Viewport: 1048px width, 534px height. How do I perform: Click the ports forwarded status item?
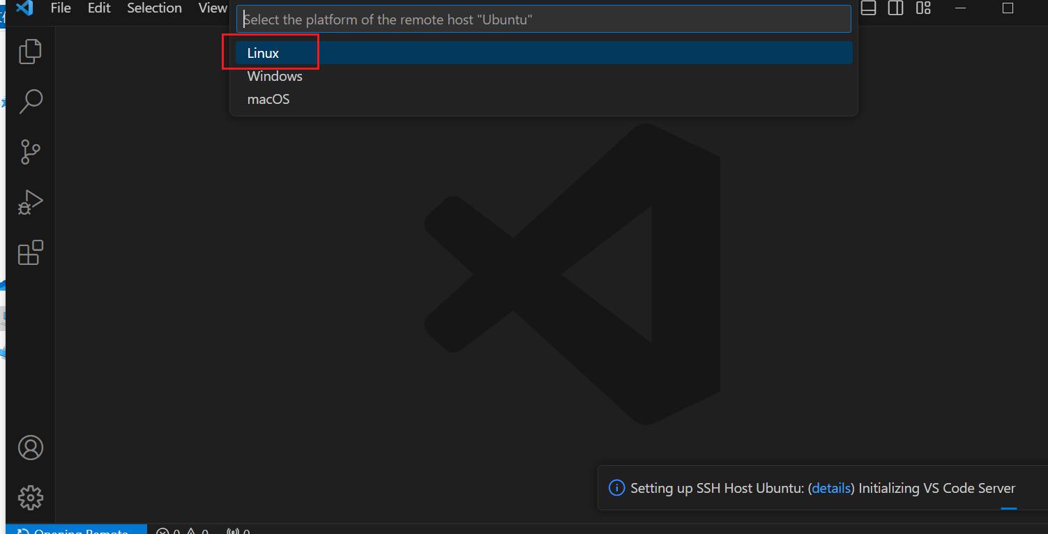pyautogui.click(x=238, y=530)
